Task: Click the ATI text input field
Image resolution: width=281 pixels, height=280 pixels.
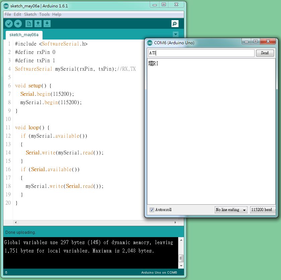Action: pos(200,53)
